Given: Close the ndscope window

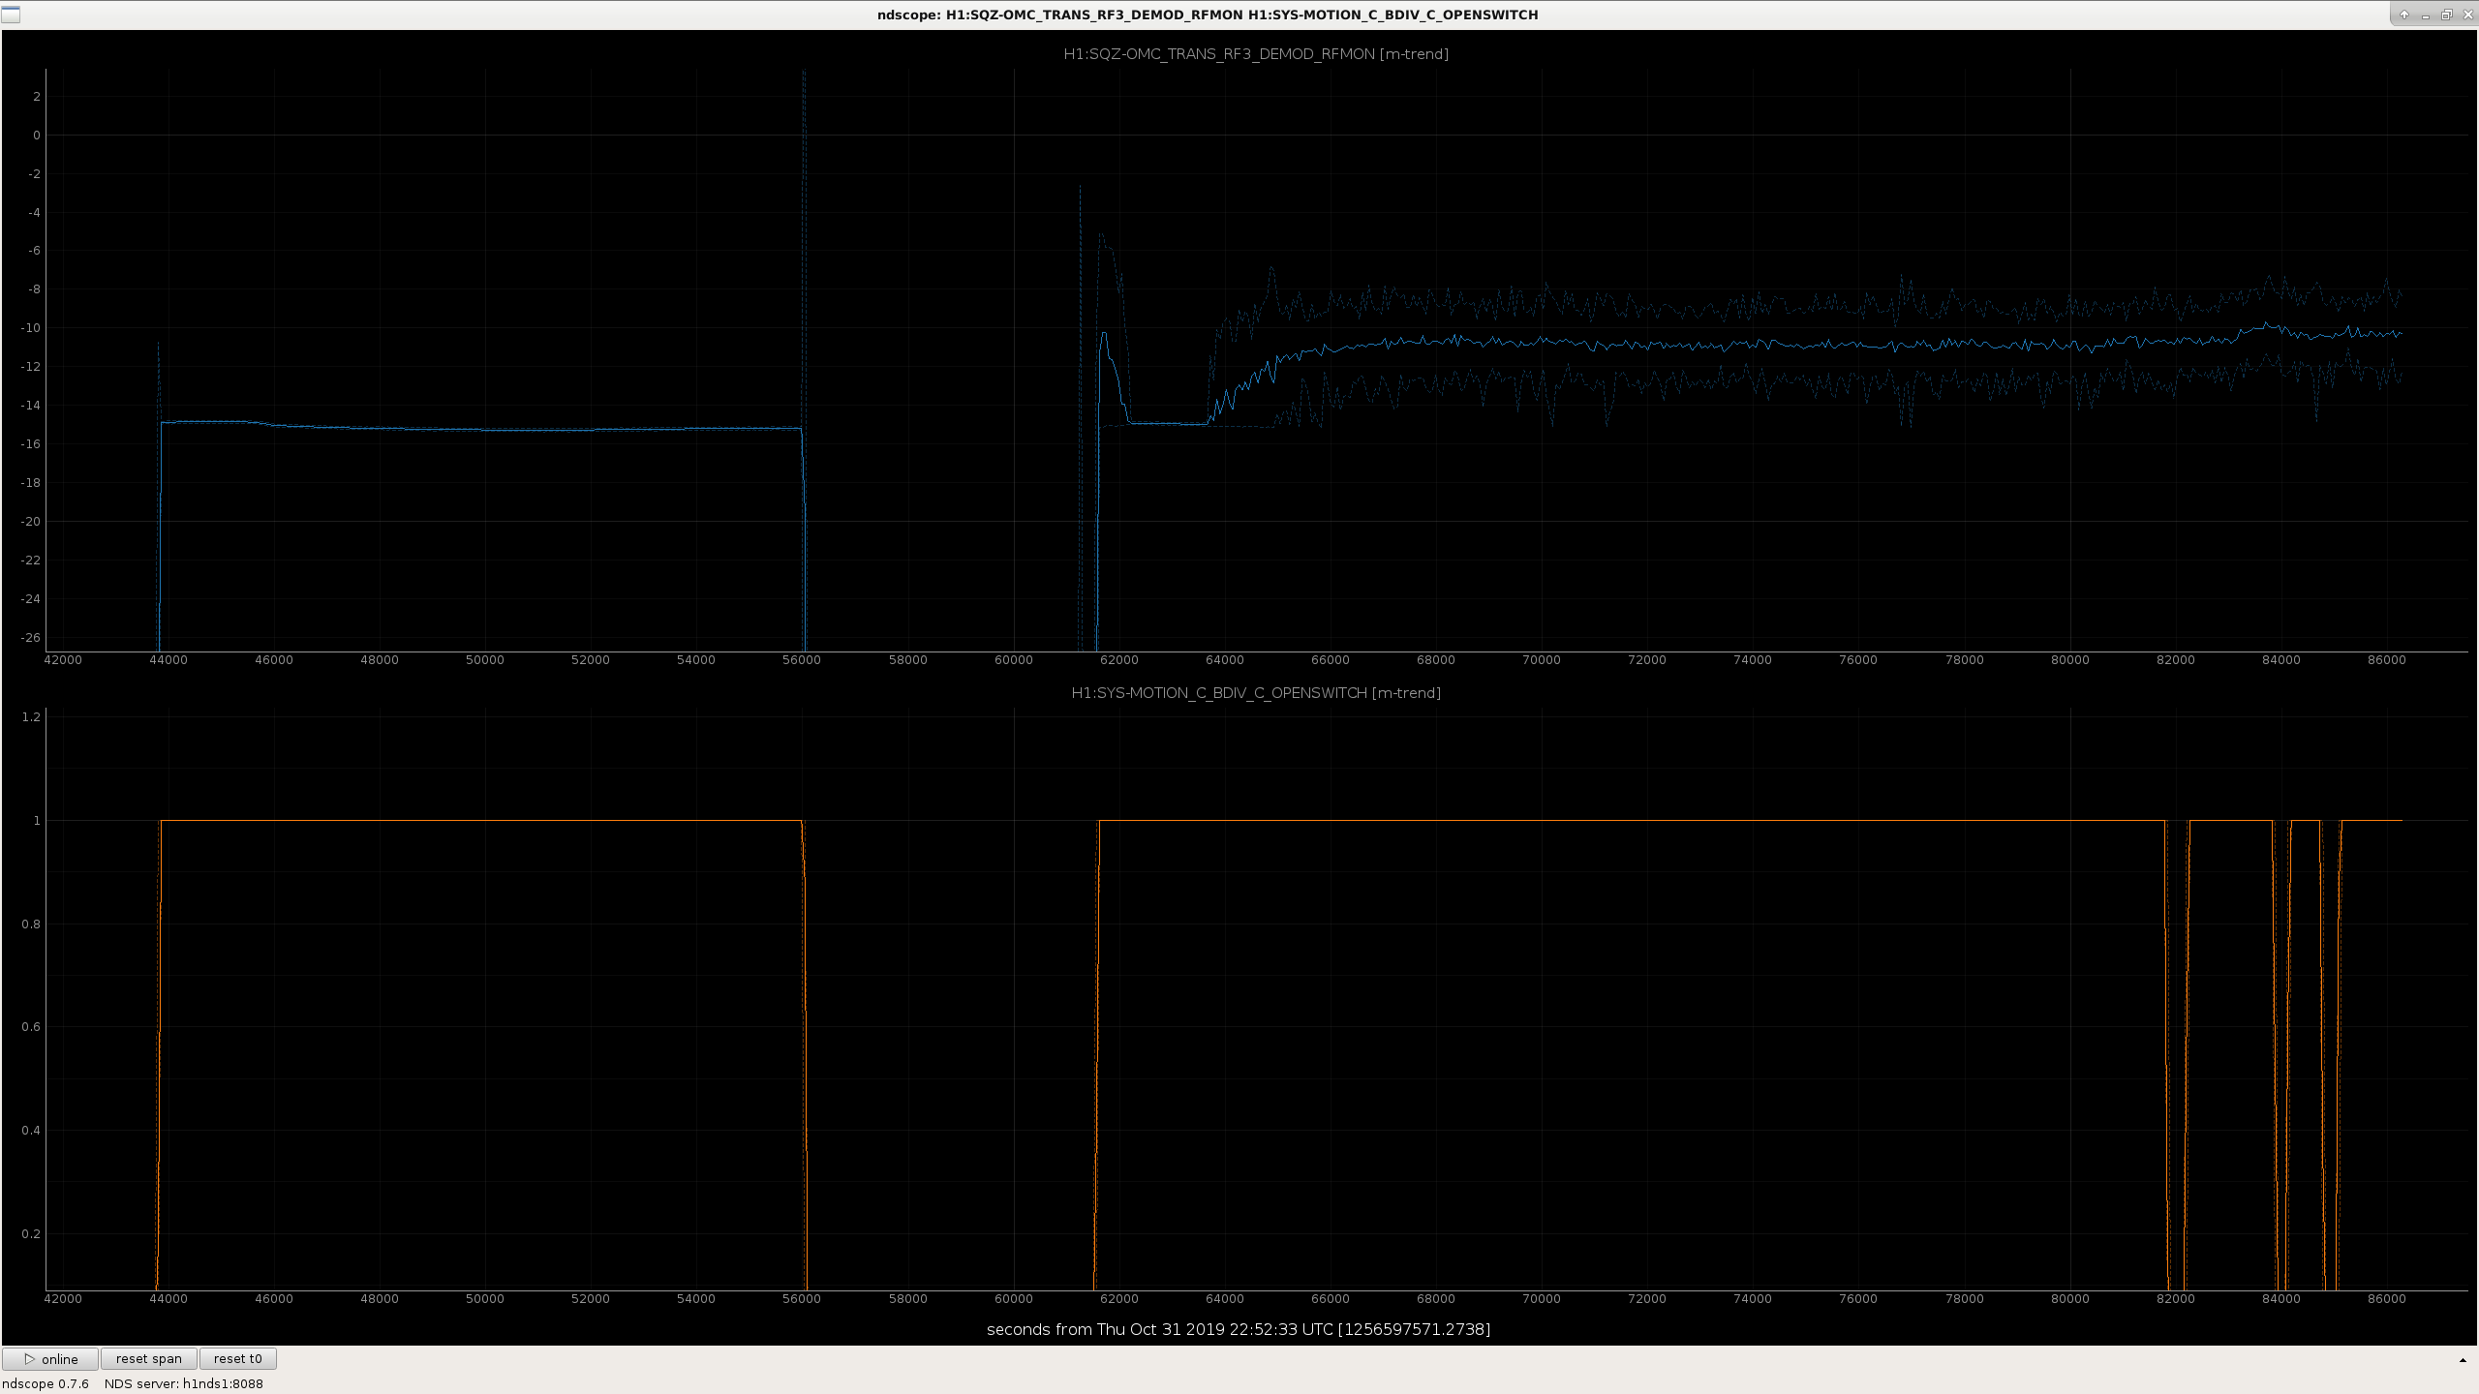Looking at the screenshot, I should 2465,15.
